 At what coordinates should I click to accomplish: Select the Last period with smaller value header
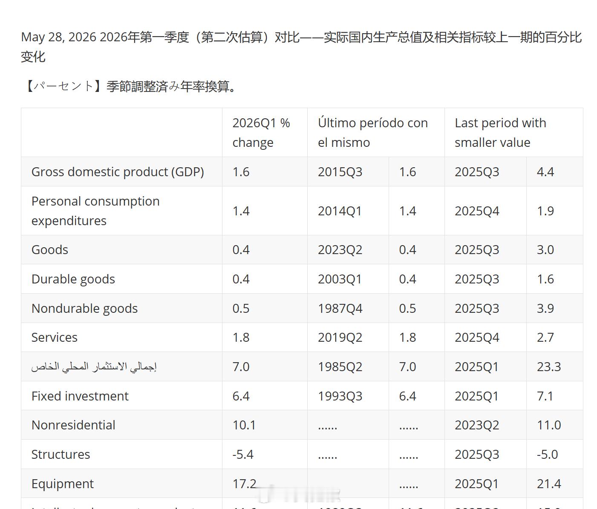coord(500,132)
